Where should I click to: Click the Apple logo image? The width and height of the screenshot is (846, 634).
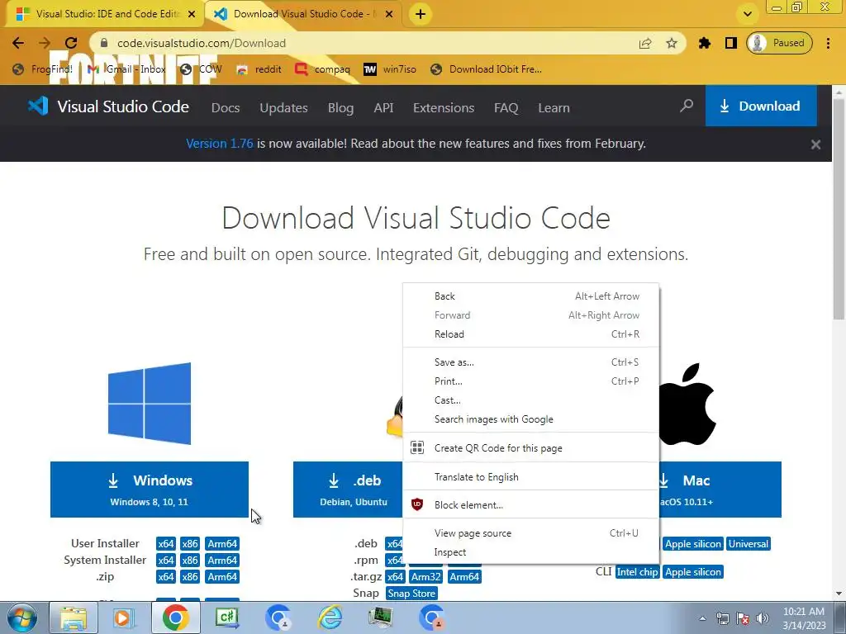[x=687, y=403]
